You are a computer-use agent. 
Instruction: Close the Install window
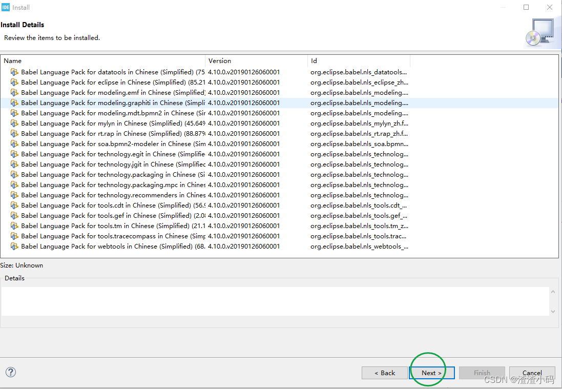click(550, 7)
